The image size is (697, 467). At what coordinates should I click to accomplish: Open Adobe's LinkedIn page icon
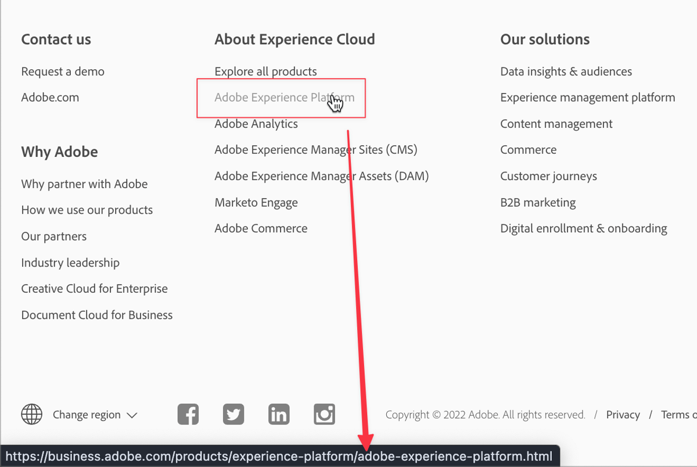[278, 414]
